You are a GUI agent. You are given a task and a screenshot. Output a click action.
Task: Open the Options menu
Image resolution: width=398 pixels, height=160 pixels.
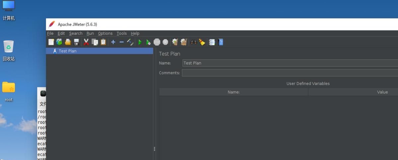coord(105,33)
